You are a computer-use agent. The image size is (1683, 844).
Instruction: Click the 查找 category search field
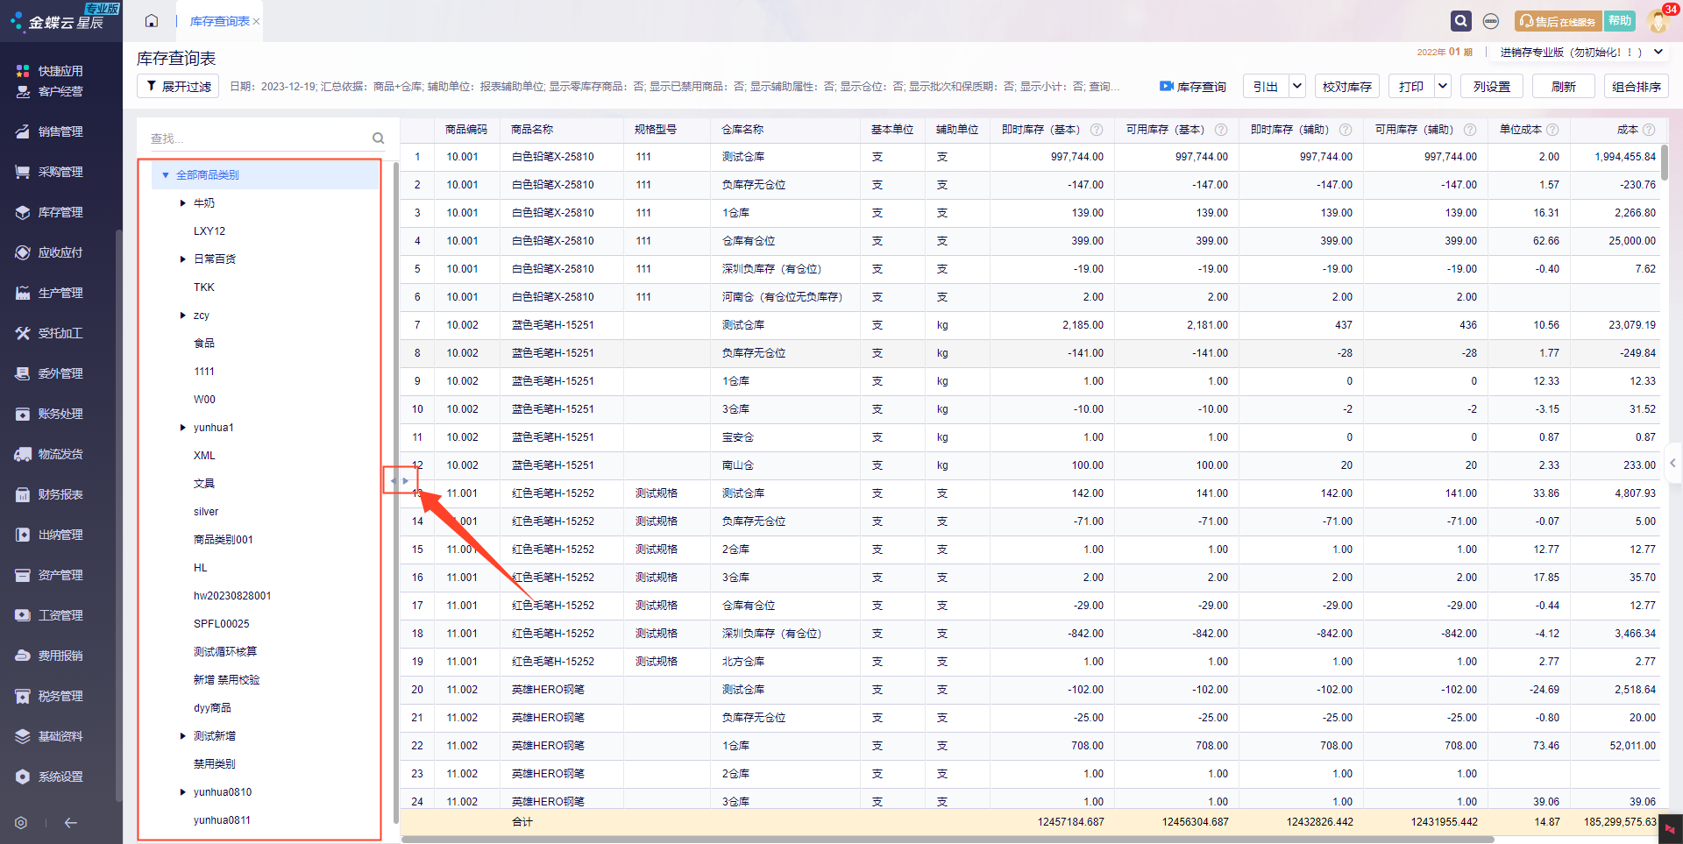pos(259,138)
